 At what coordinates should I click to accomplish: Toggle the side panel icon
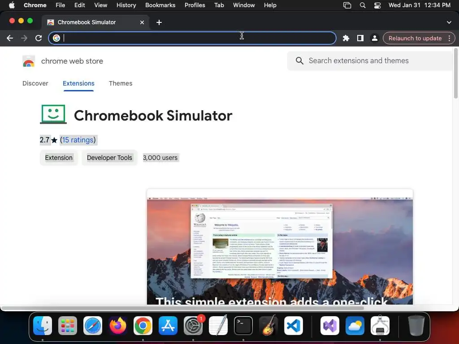[x=360, y=39]
